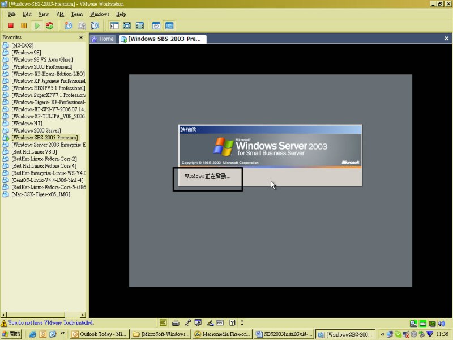Select [Mac-OSX-Tiger-x86_IMG] favorite
453x340 pixels.
pos(41,194)
